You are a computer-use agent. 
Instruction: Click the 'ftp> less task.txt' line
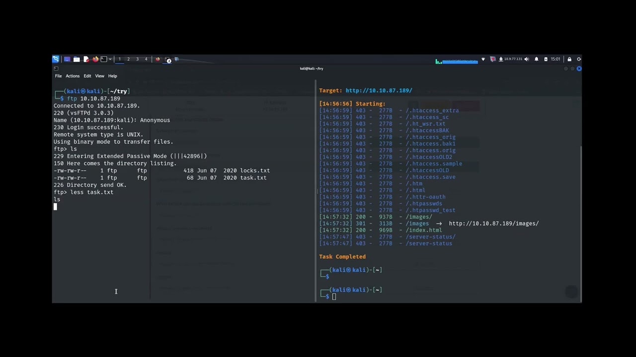pos(83,192)
